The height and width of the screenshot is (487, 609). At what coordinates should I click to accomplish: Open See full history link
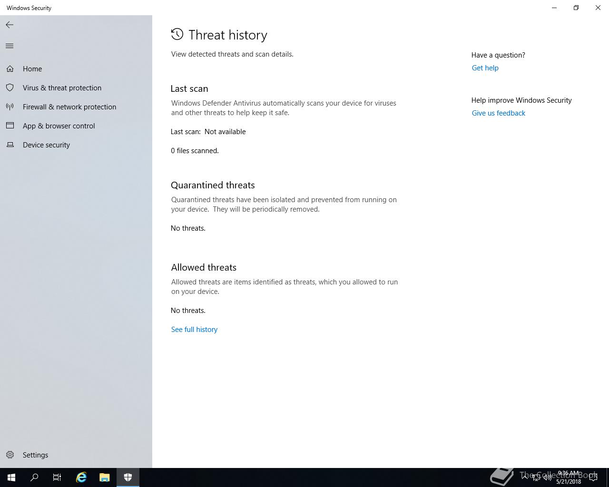(194, 330)
